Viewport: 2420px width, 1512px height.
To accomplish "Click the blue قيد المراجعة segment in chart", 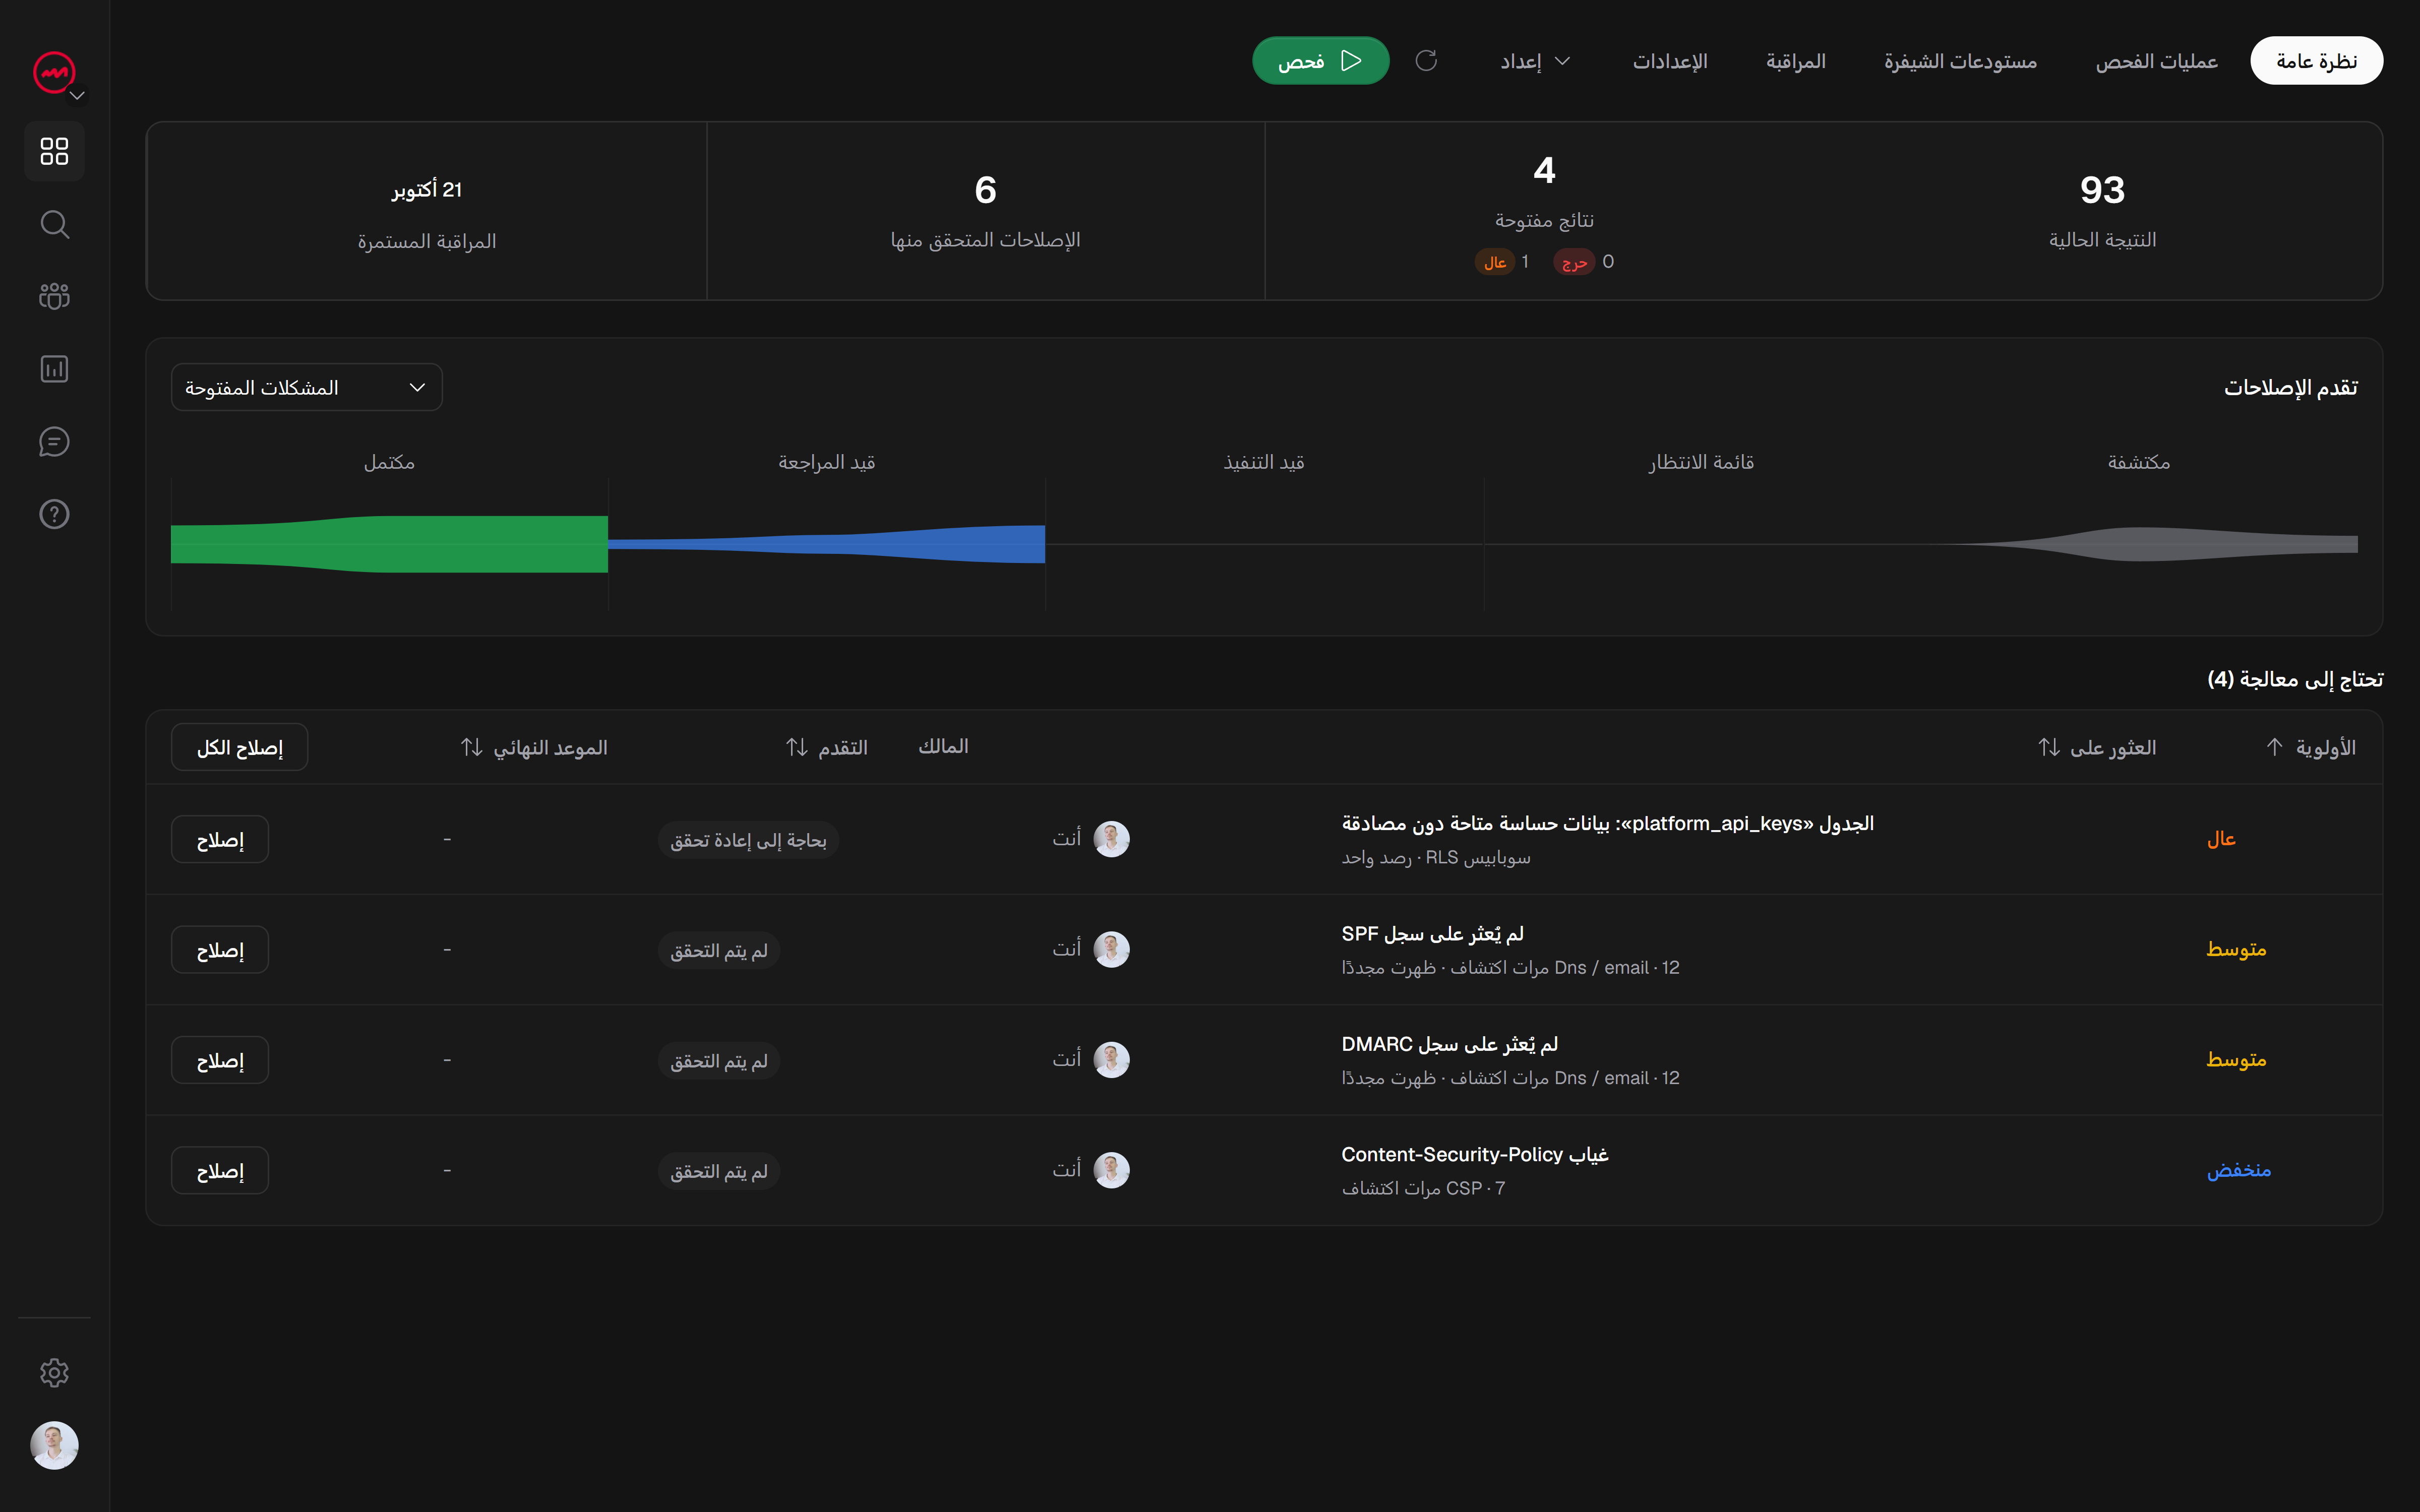I will [x=826, y=544].
